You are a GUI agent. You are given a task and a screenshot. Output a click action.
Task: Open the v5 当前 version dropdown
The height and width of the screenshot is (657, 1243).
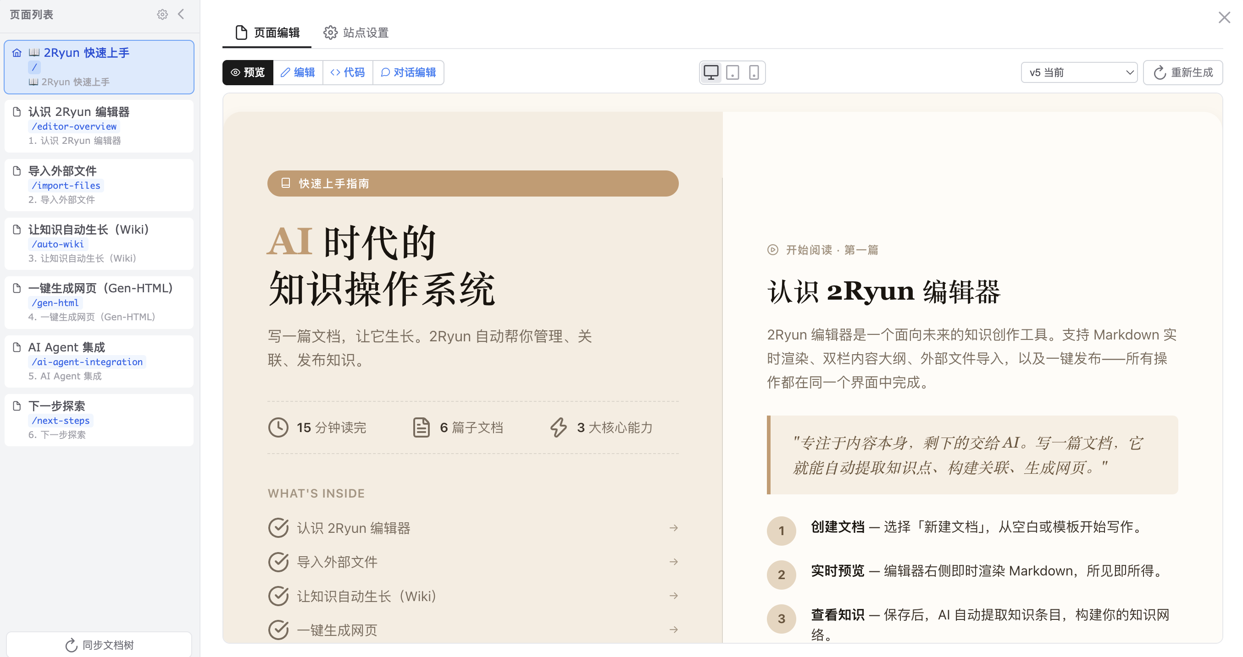1079,72
